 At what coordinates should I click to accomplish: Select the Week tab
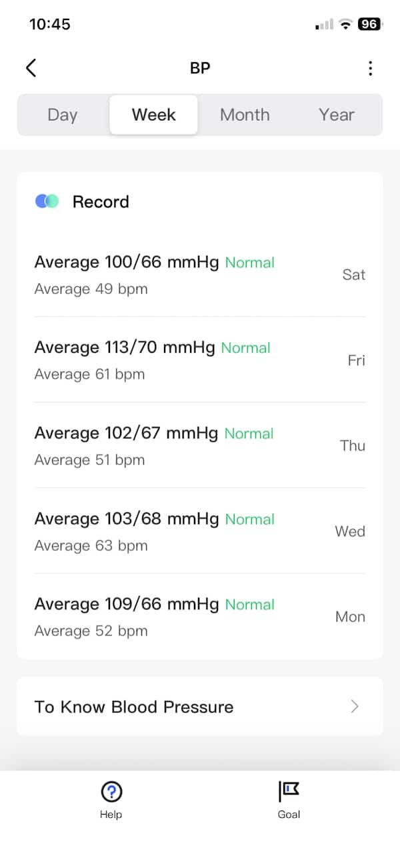154,115
